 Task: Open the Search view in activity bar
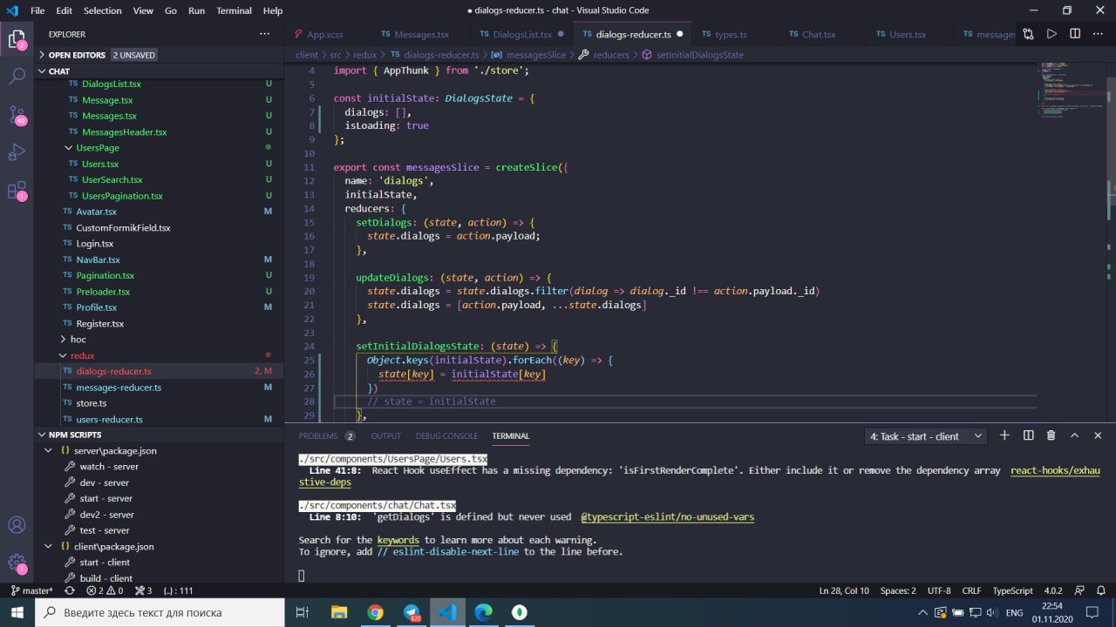point(17,77)
